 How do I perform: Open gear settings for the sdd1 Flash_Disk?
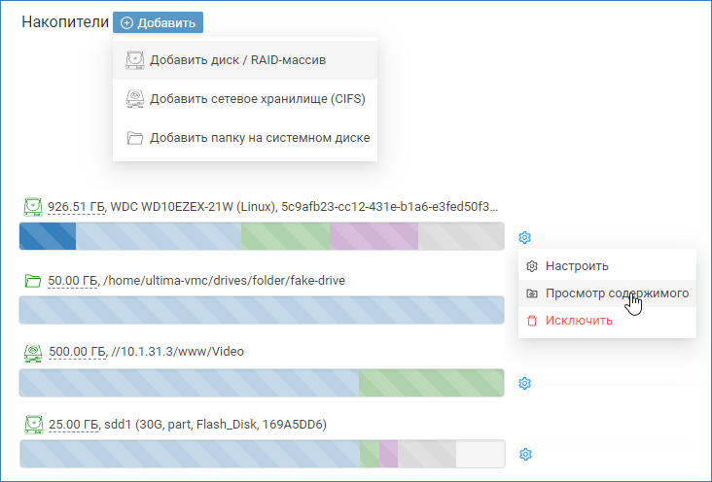point(525,454)
